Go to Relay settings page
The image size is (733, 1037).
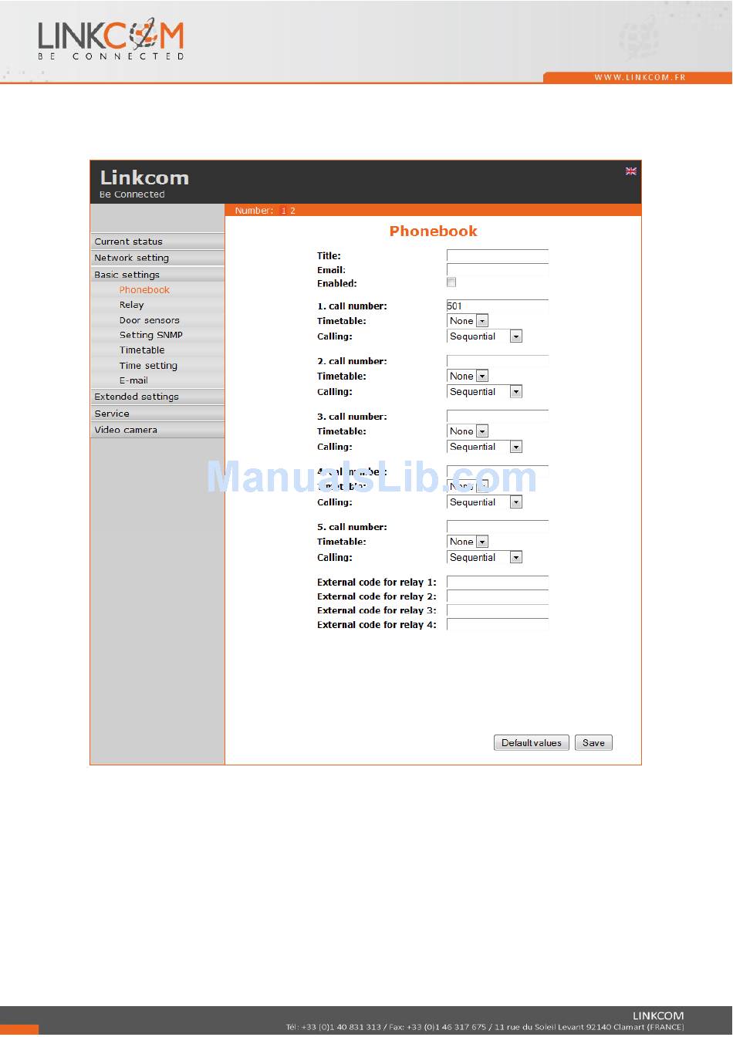click(x=131, y=305)
